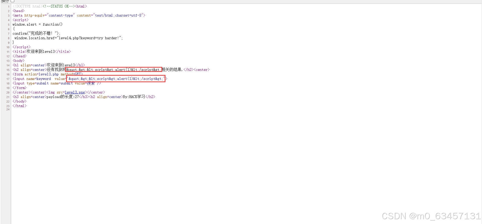Click the </html> closing tag on line 23

click(20, 106)
